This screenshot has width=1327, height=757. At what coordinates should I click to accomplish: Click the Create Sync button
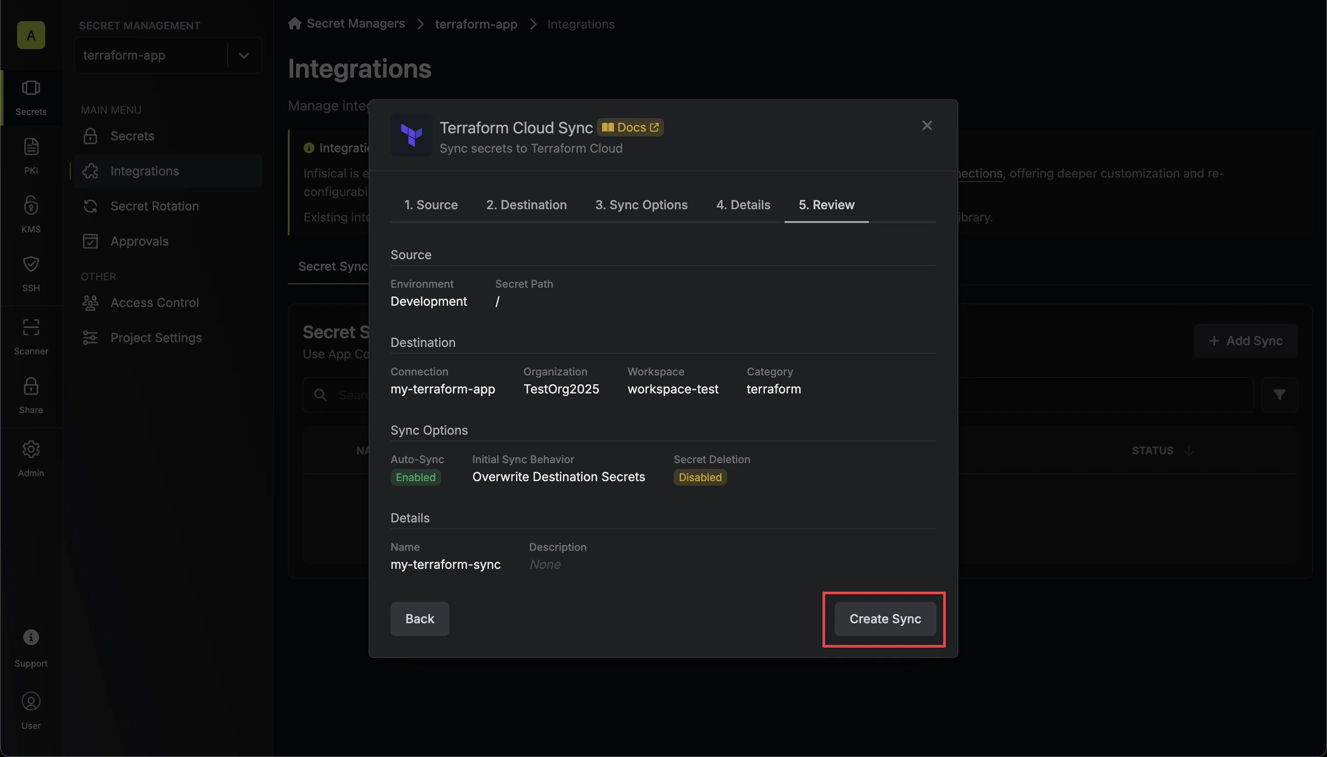885,619
